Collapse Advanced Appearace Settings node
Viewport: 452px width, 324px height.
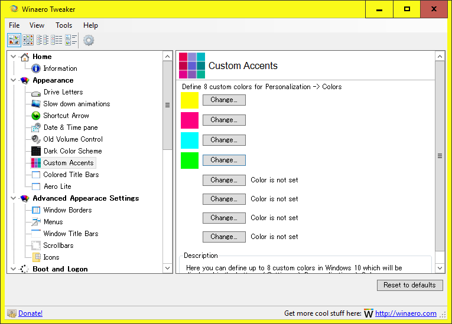13,198
